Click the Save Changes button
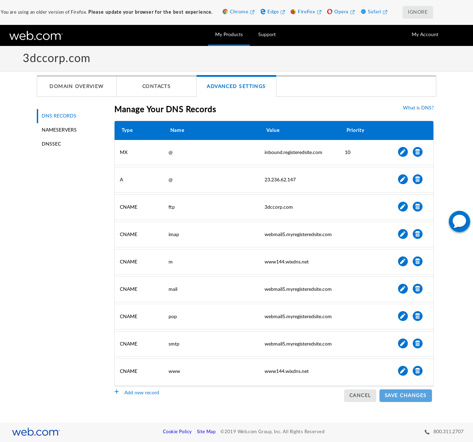This screenshot has width=473, height=442. tap(405, 395)
